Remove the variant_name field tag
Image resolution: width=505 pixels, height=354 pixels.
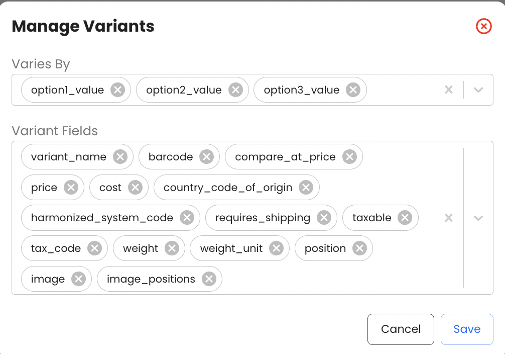click(x=120, y=157)
